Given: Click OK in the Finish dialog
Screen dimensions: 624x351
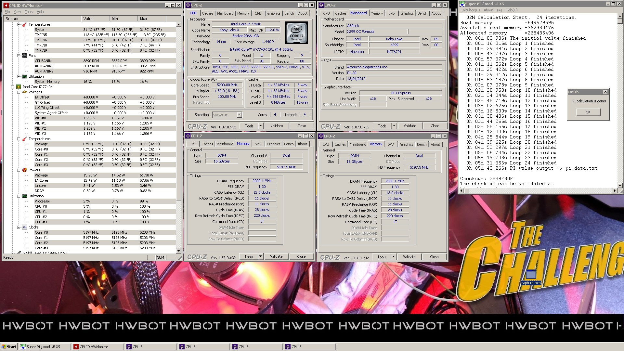Looking at the screenshot, I should click(588, 112).
